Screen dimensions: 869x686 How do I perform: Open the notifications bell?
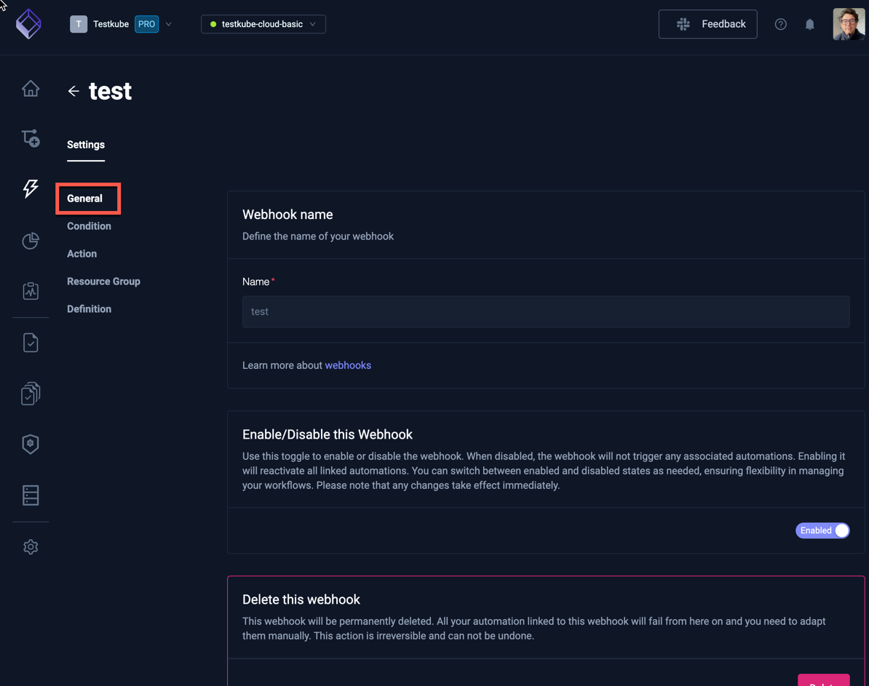pos(809,24)
